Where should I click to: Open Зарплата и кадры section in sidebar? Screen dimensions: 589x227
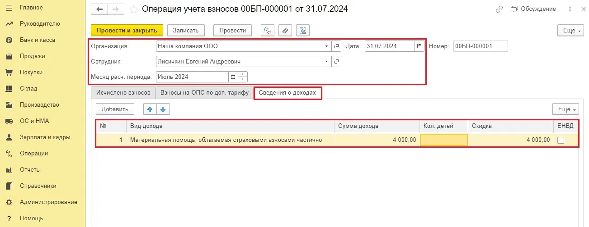tap(45, 137)
